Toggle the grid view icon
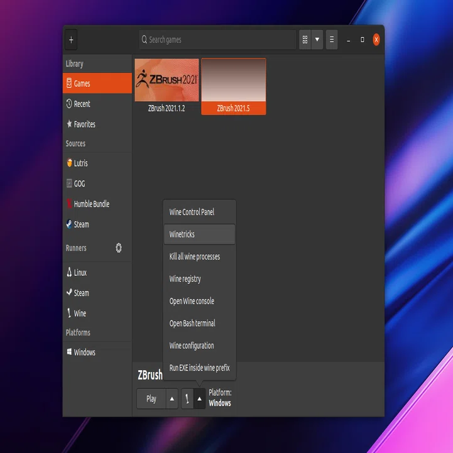Image resolution: width=453 pixels, height=453 pixels. [305, 40]
